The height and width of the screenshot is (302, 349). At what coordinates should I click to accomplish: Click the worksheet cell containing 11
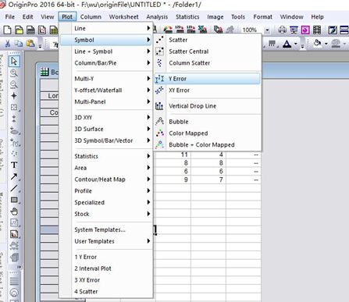coord(173,155)
